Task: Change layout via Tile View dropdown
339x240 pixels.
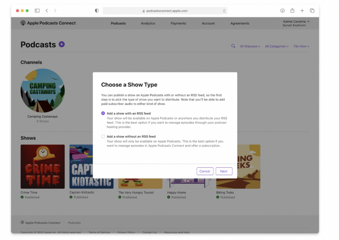Action: coord(301,46)
